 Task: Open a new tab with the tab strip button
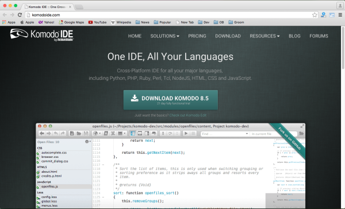pos(79,7)
